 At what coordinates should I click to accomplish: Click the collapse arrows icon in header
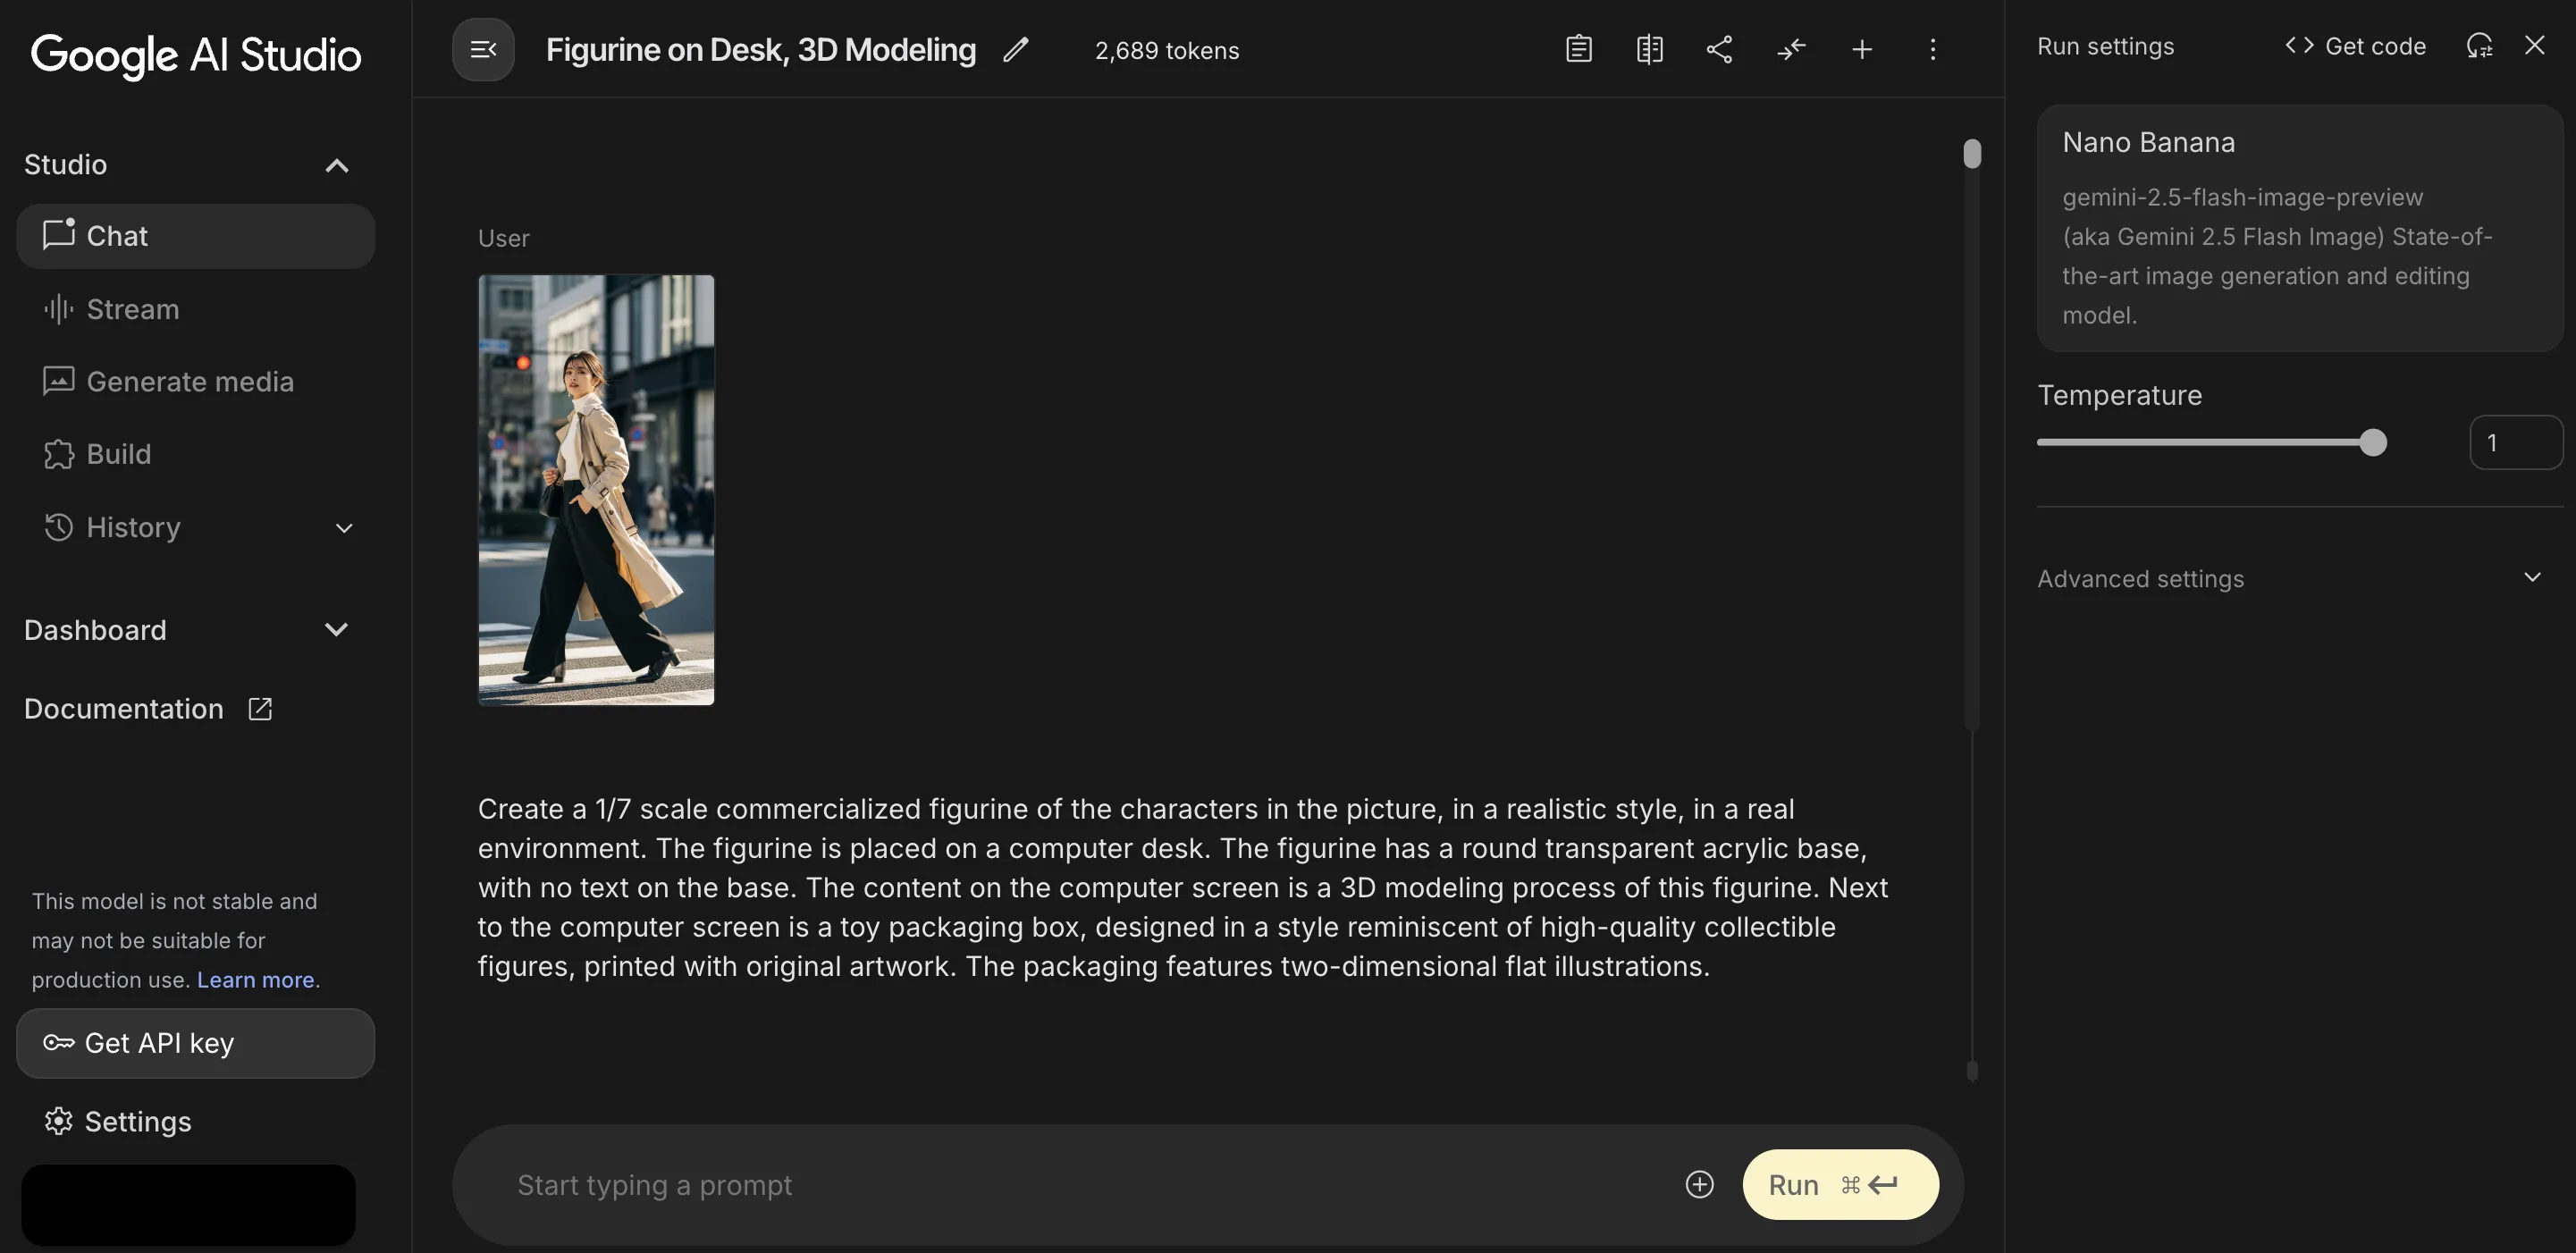click(x=1791, y=49)
